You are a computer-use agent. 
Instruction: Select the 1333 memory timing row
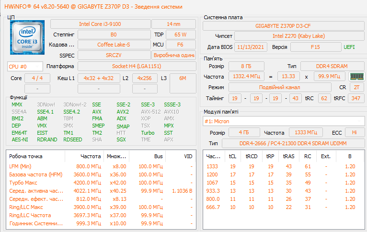(284, 166)
